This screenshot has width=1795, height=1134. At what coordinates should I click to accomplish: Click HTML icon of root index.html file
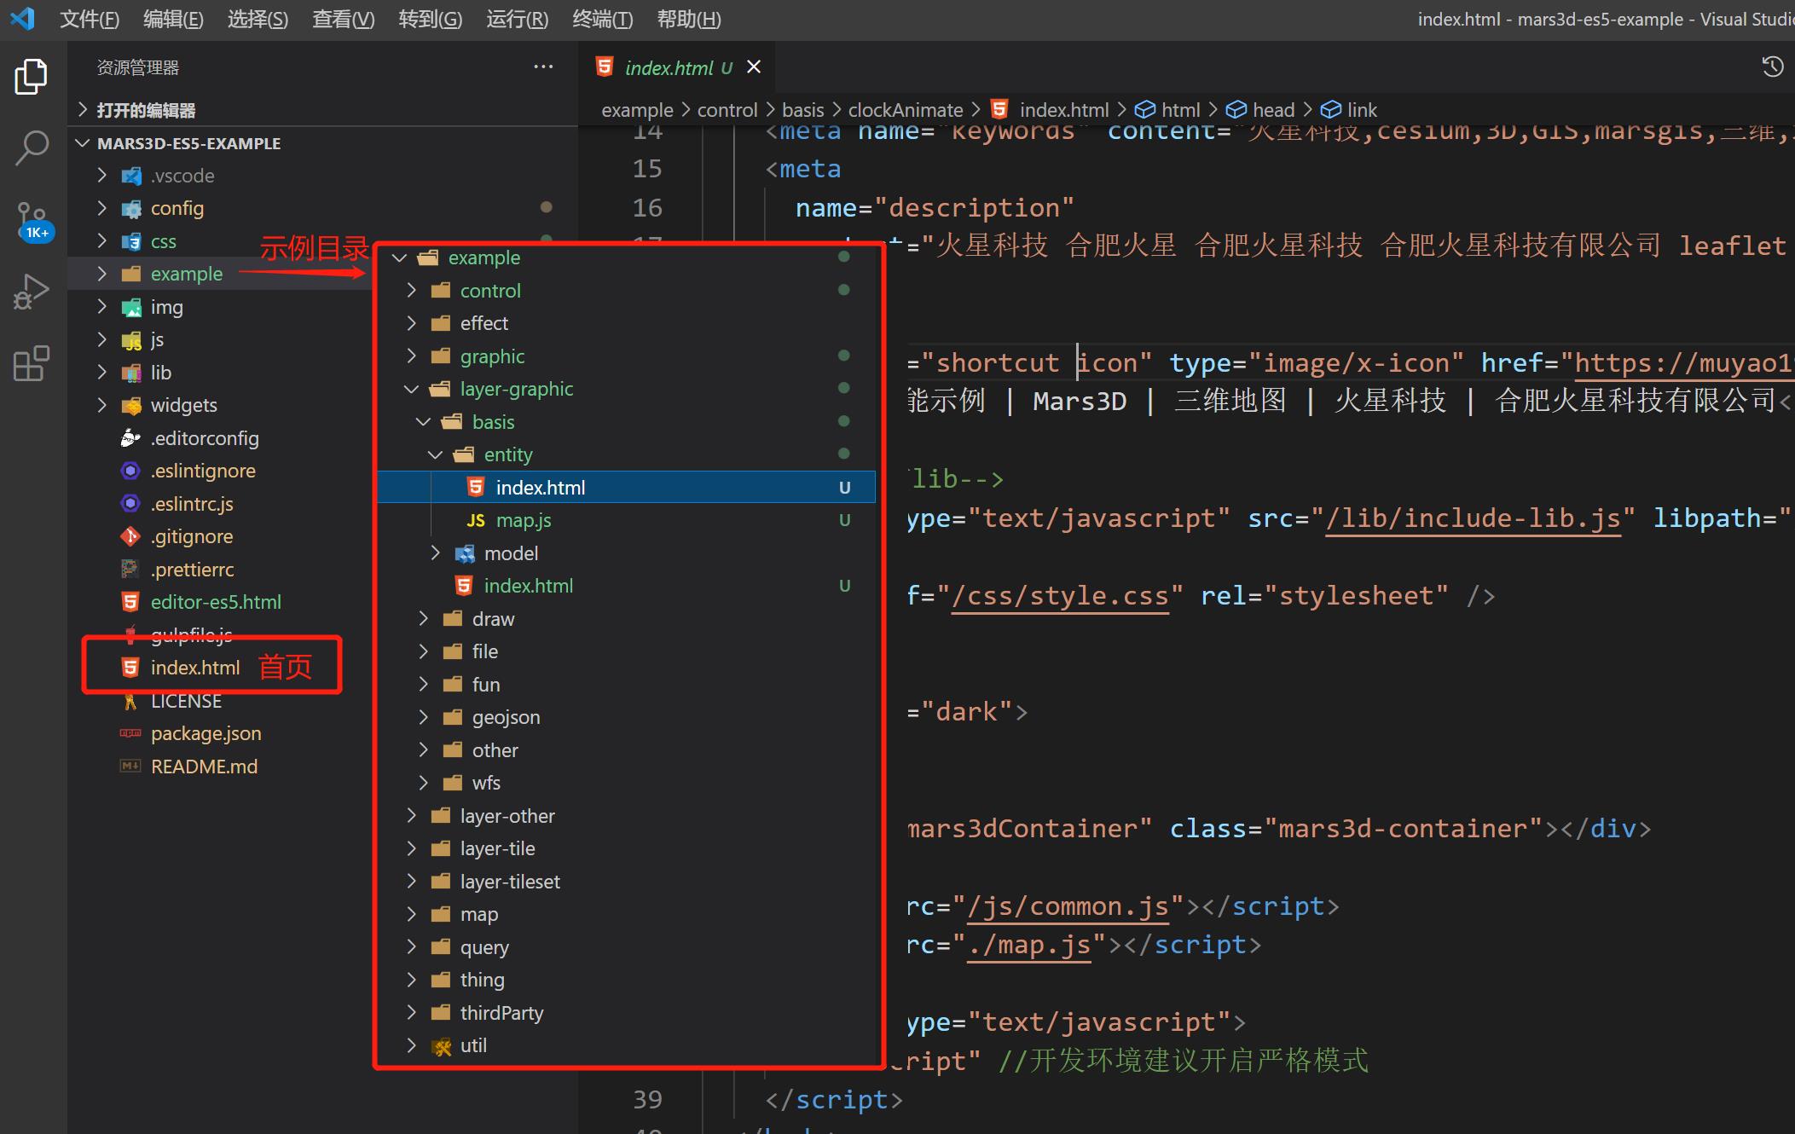pos(130,668)
